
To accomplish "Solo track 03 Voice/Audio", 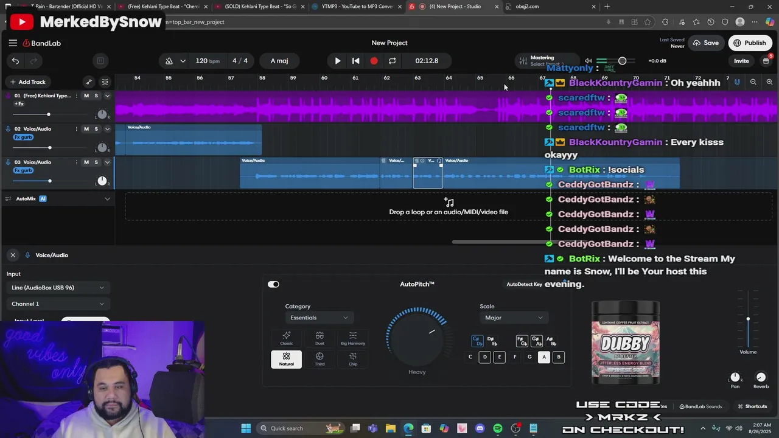I will coord(96,162).
